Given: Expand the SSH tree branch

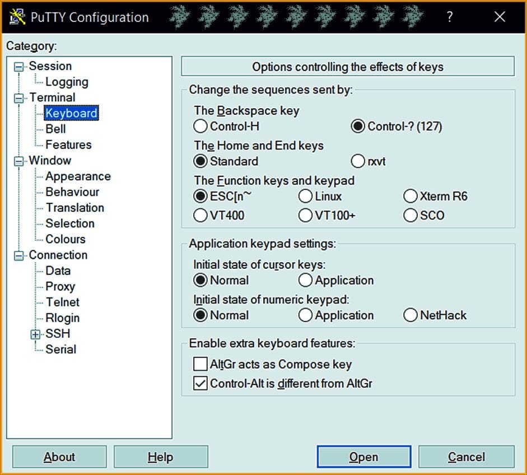Looking at the screenshot, I should click(36, 333).
